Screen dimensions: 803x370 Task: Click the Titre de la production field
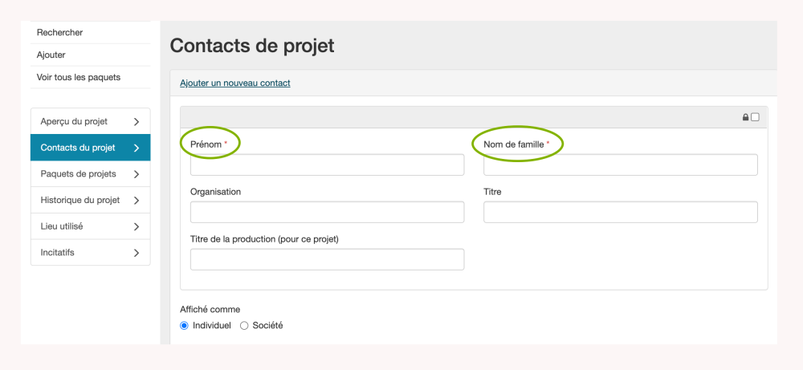coord(327,260)
